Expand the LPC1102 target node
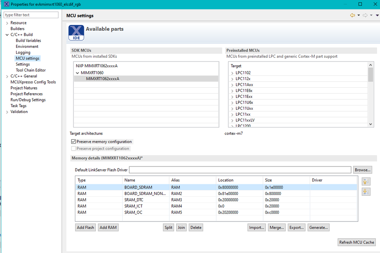Viewport: 380px width, 253px height. 232,73
